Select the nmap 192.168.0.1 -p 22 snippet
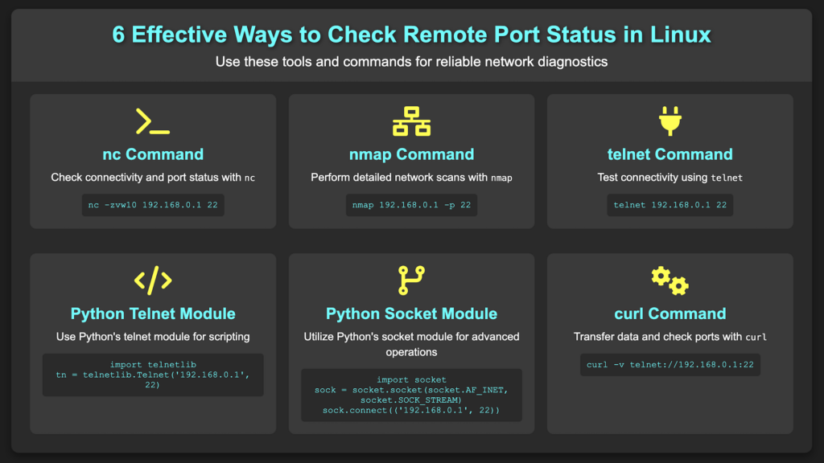The height and width of the screenshot is (463, 824). click(411, 205)
